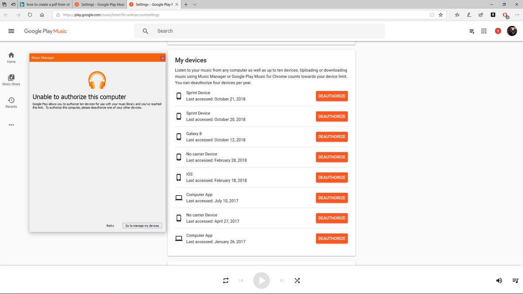Screen dimensions: 523x294
Task: Open the tab list dropdown chevron
Action: tap(194, 4)
